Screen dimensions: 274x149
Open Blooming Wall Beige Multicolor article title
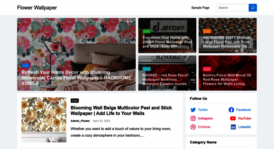pyautogui.click(x=121, y=111)
